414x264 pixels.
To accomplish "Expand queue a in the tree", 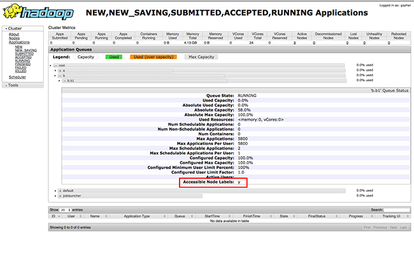I will click(61, 70).
